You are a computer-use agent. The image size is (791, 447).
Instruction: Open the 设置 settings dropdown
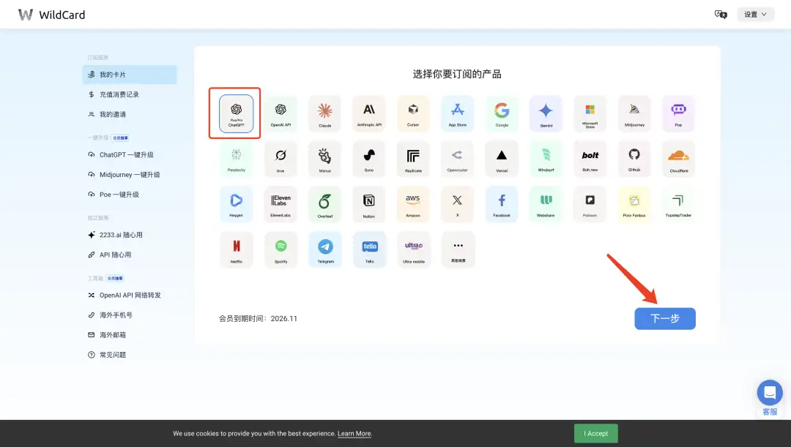click(755, 14)
